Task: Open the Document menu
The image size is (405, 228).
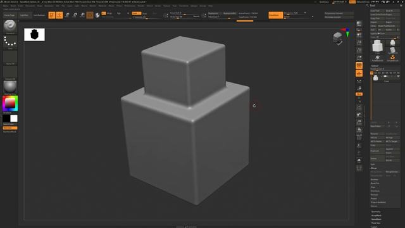Action: pyautogui.click(x=30, y=6)
